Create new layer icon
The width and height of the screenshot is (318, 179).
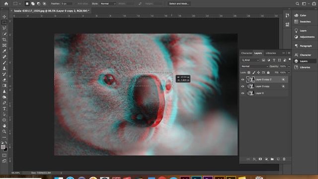coord(278,159)
